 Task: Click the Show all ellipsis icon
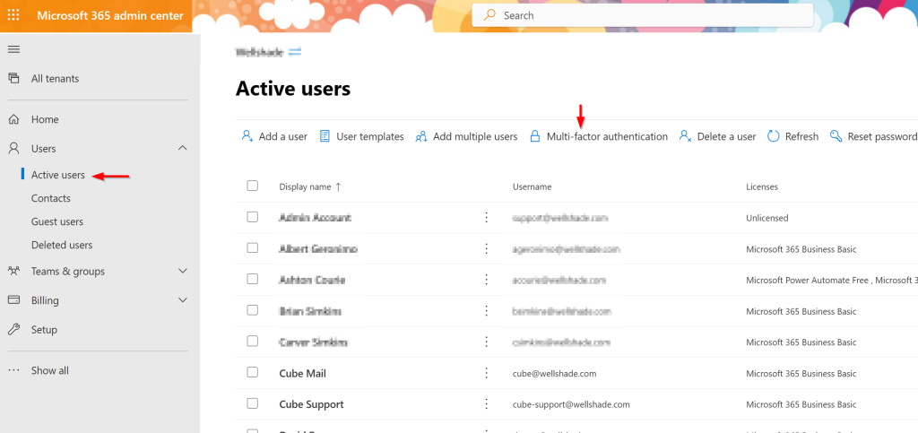13,370
